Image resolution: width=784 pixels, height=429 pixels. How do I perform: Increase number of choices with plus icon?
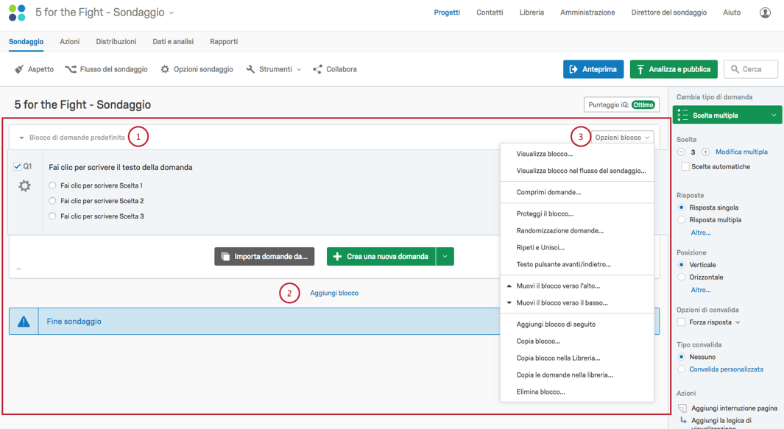click(705, 152)
